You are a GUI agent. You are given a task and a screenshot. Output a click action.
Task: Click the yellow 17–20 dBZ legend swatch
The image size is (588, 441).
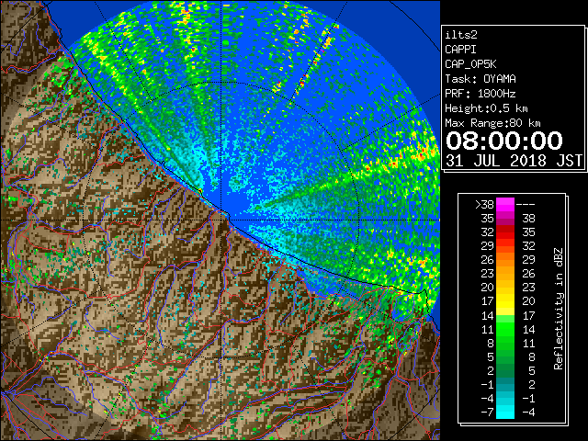tap(505, 301)
